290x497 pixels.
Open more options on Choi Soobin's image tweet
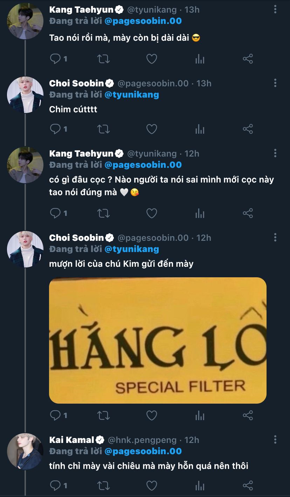click(x=275, y=238)
